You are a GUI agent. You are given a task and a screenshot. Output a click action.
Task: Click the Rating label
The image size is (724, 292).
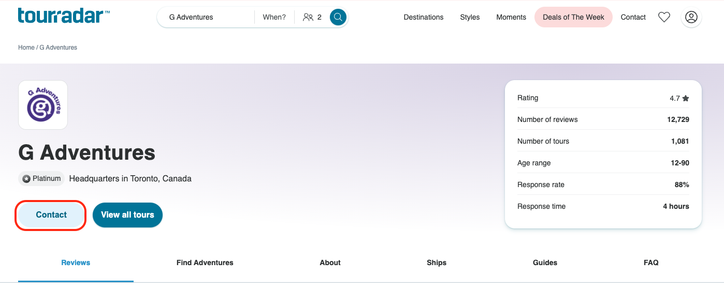tap(528, 98)
